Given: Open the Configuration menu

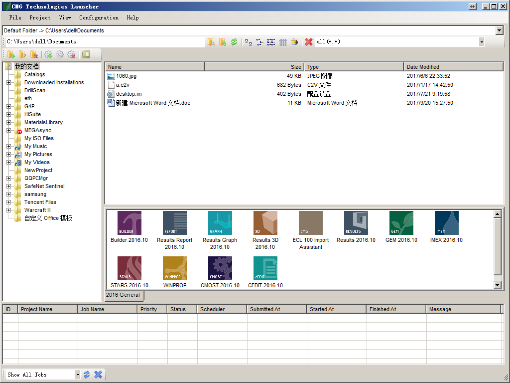Looking at the screenshot, I should pyautogui.click(x=99, y=17).
